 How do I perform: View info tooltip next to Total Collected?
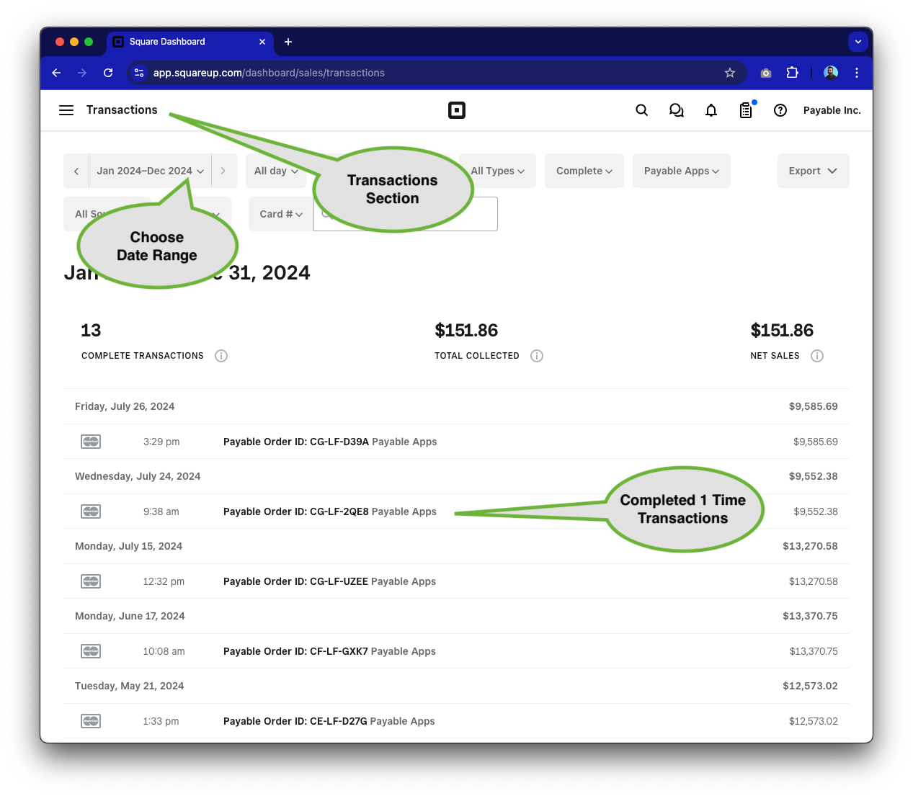pos(536,355)
